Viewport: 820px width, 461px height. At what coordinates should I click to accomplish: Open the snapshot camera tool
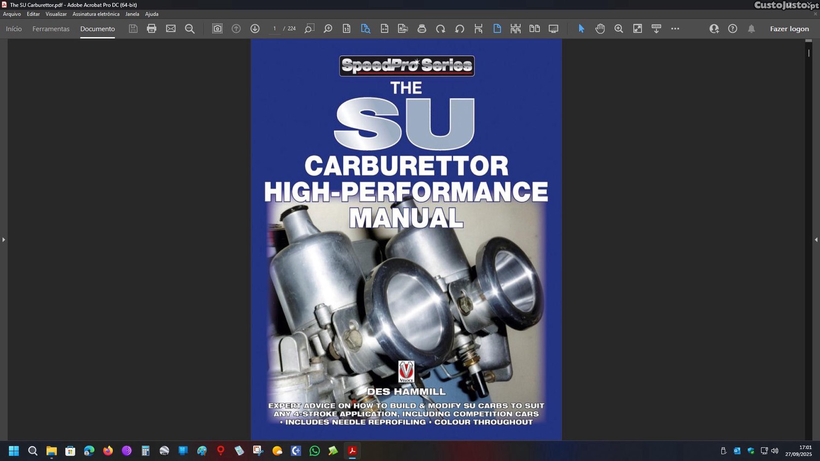point(217,28)
